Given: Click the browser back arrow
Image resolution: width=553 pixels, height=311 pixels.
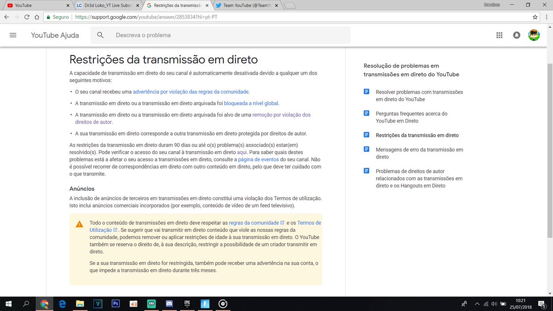Looking at the screenshot, I should pos(6,17).
